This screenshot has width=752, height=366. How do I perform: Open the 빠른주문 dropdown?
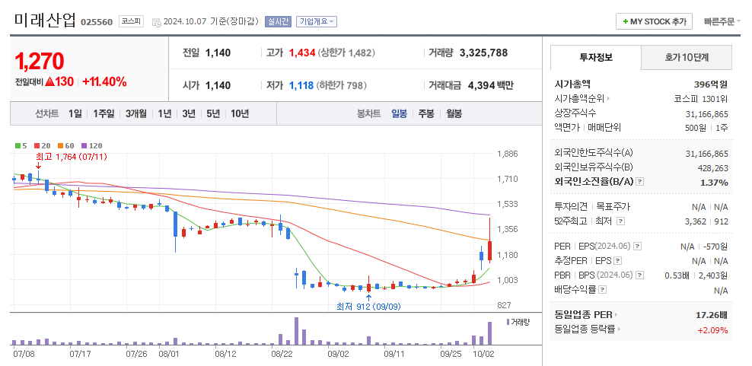pyautogui.click(x=722, y=21)
